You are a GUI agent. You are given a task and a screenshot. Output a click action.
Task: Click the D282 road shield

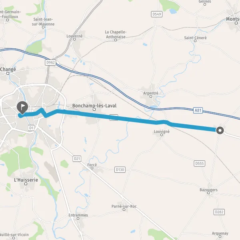[219, 212]
